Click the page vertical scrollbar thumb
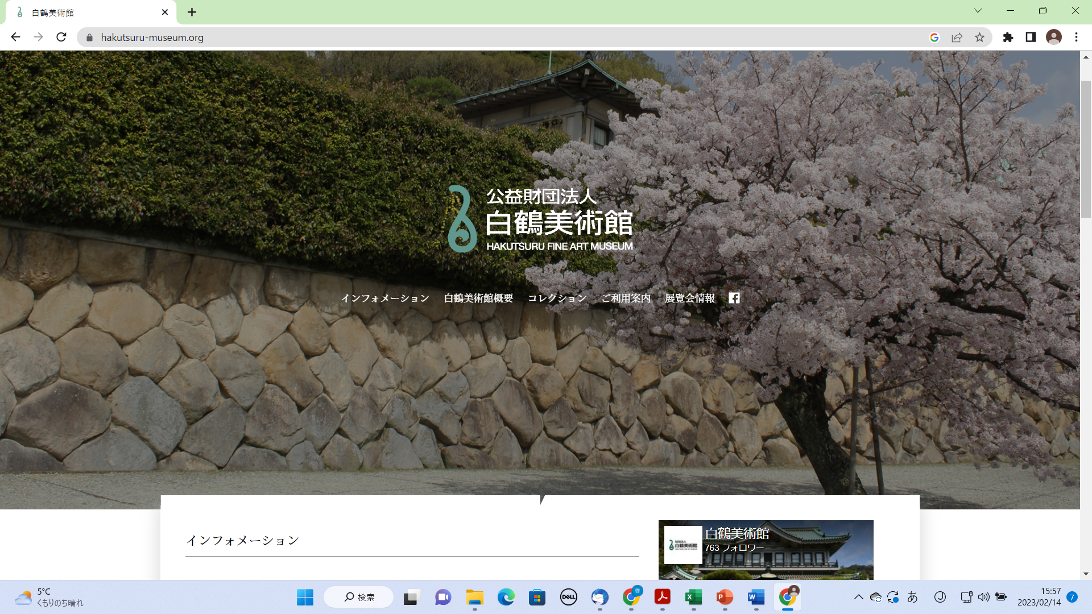Viewport: 1092px width, 614px height. pyautogui.click(x=1086, y=148)
